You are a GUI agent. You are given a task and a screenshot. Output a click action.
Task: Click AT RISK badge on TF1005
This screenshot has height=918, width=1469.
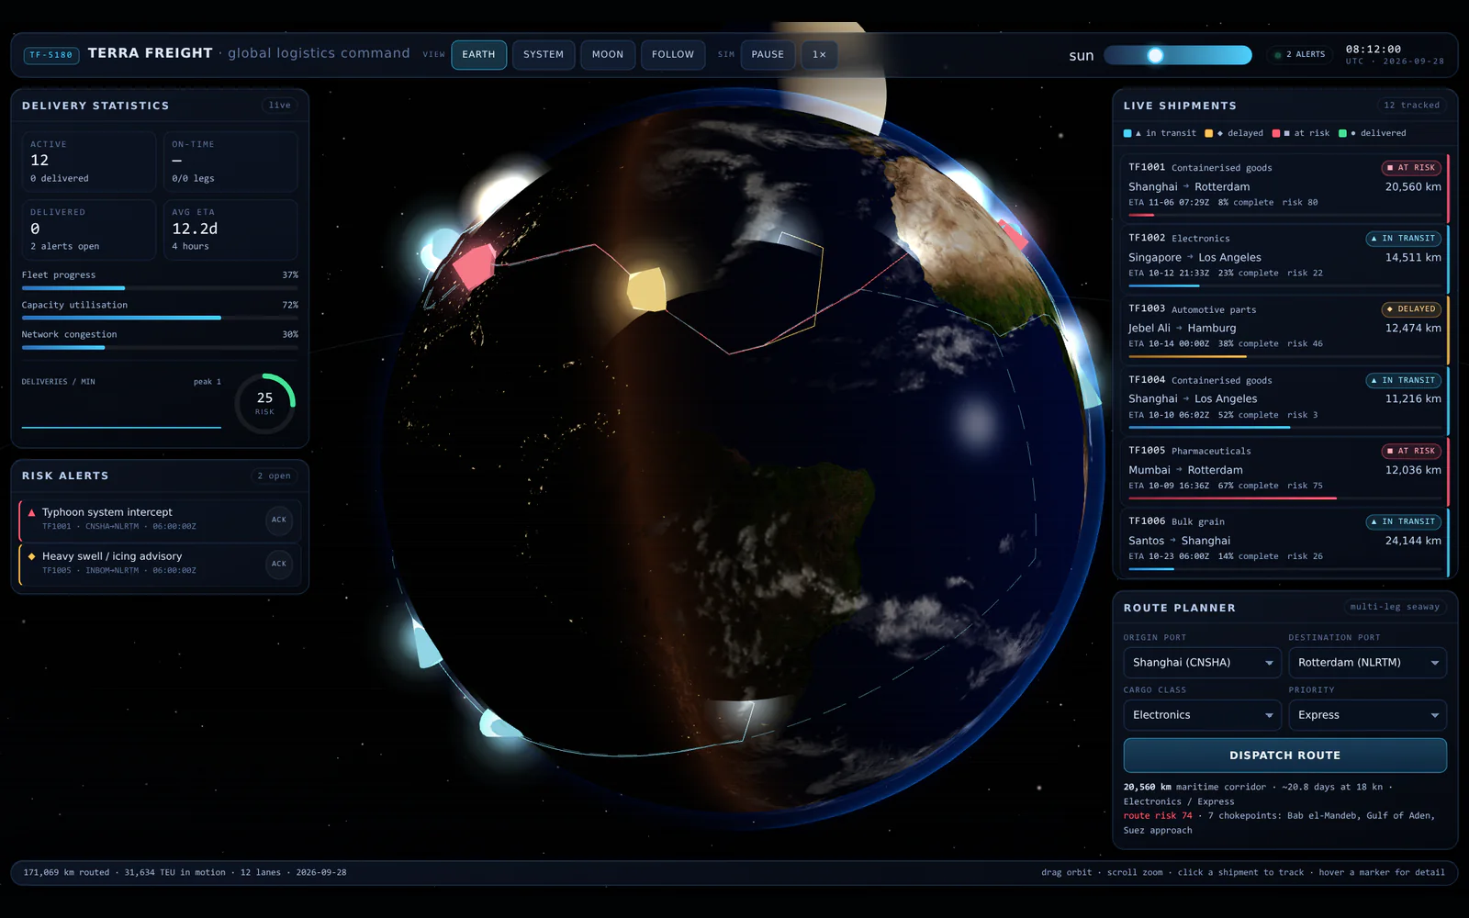click(x=1411, y=451)
